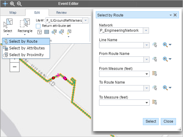Choose Select by Proximity menu item
The height and width of the screenshot is (137, 183).
click(x=26, y=55)
